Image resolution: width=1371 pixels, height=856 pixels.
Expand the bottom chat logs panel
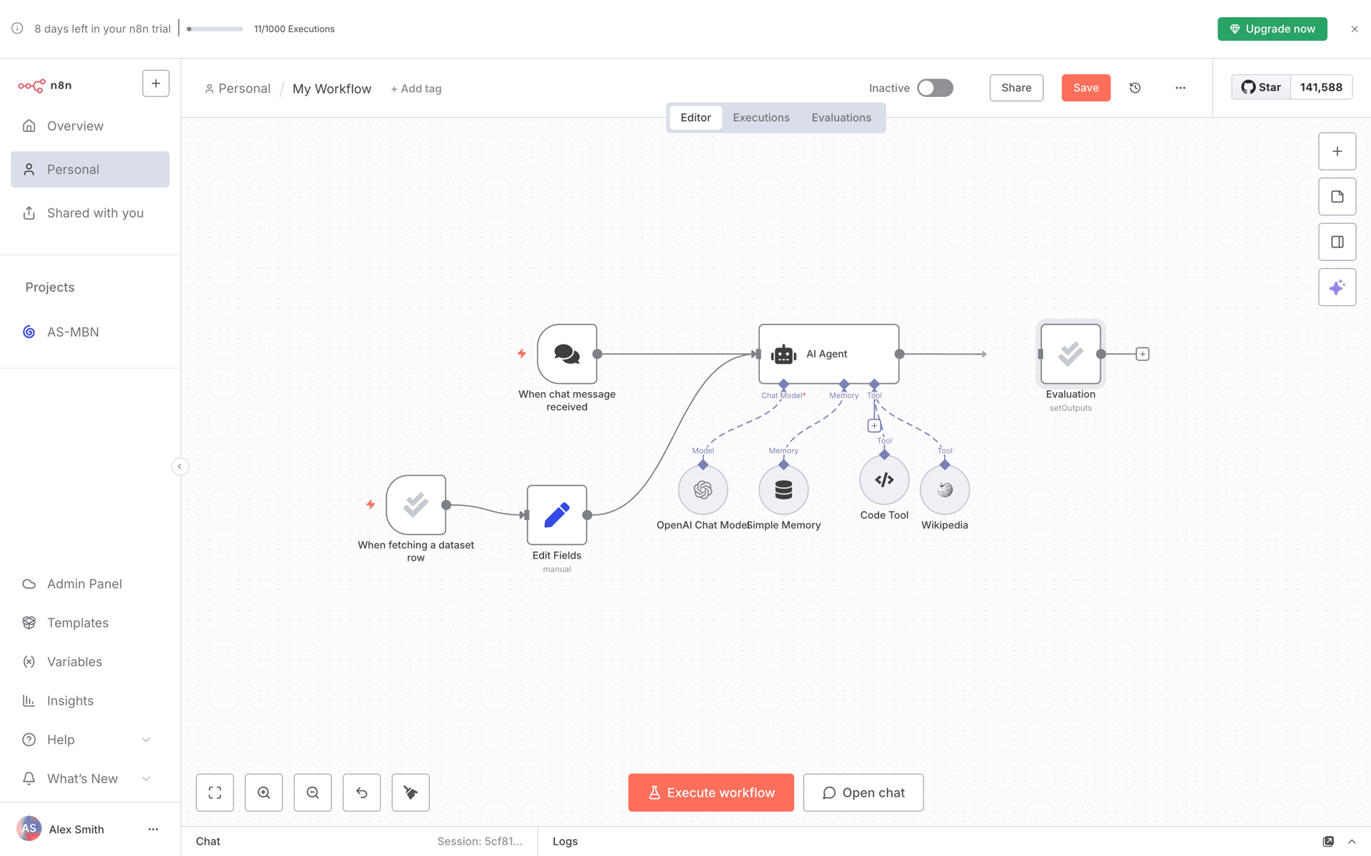click(1352, 842)
